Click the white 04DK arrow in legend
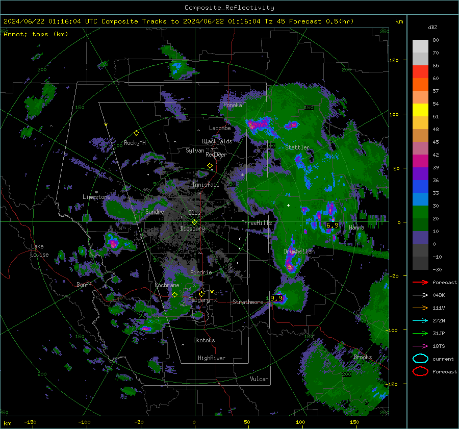This screenshot has height=429, width=459. pyautogui.click(x=420, y=295)
